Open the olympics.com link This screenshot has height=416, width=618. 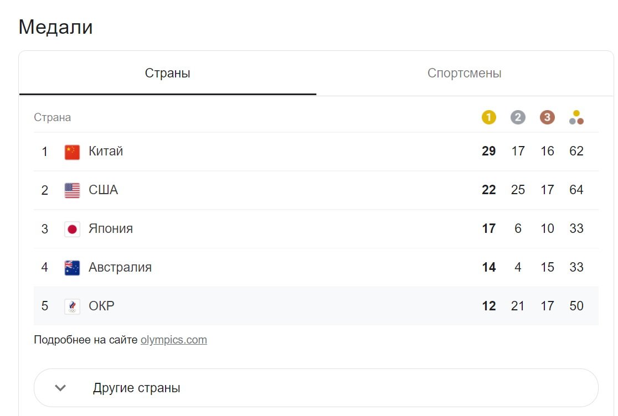173,340
